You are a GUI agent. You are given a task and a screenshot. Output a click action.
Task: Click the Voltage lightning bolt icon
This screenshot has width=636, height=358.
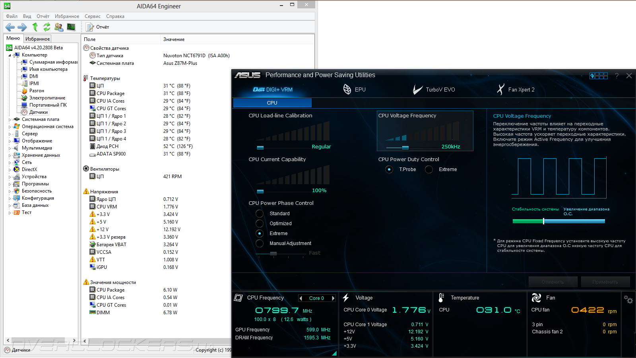tap(346, 298)
